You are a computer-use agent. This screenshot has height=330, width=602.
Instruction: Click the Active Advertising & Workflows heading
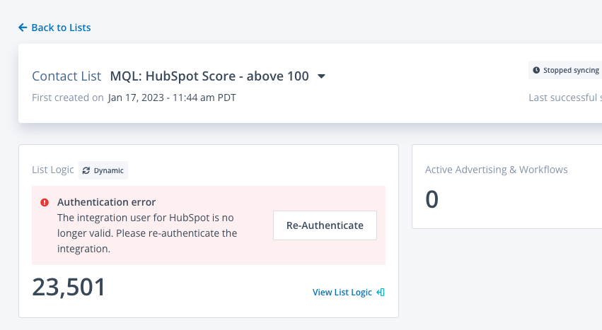point(496,170)
